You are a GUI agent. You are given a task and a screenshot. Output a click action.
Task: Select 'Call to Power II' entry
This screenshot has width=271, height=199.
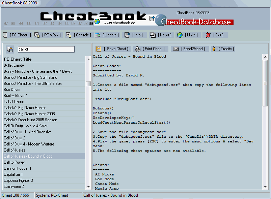(x=44, y=162)
